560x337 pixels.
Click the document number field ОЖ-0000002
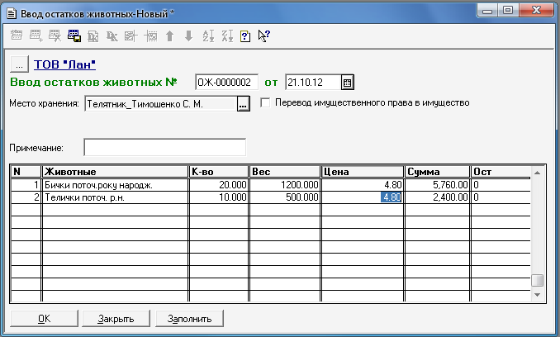coord(227,83)
